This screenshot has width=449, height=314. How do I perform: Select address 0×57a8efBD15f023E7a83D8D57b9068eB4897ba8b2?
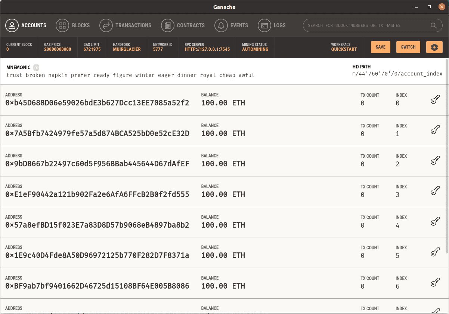[x=97, y=225]
